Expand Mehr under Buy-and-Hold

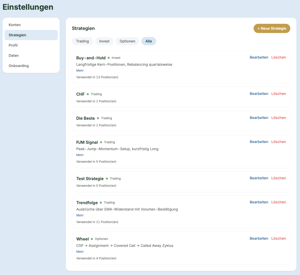pyautogui.click(x=80, y=70)
